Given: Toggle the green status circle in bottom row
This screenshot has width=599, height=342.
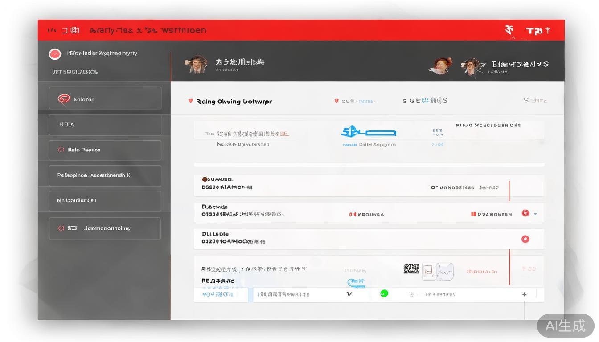Looking at the screenshot, I should pyautogui.click(x=384, y=293).
